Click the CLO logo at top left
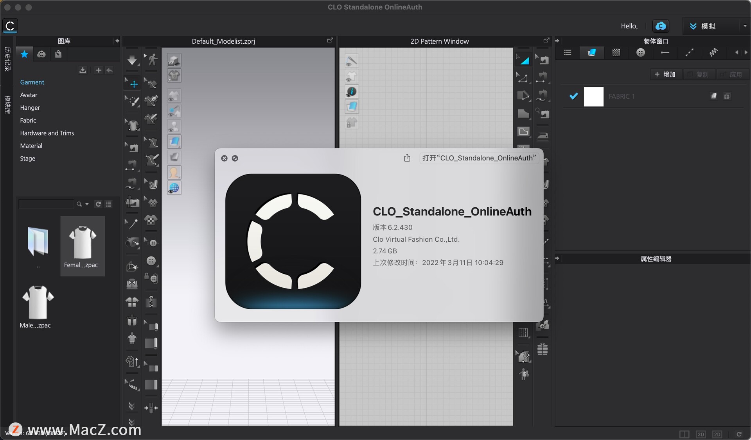Screen dimensions: 751x440 [x=10, y=26]
